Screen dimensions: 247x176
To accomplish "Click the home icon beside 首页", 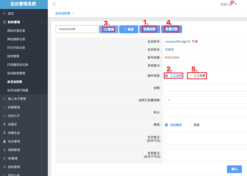I will [4, 14].
